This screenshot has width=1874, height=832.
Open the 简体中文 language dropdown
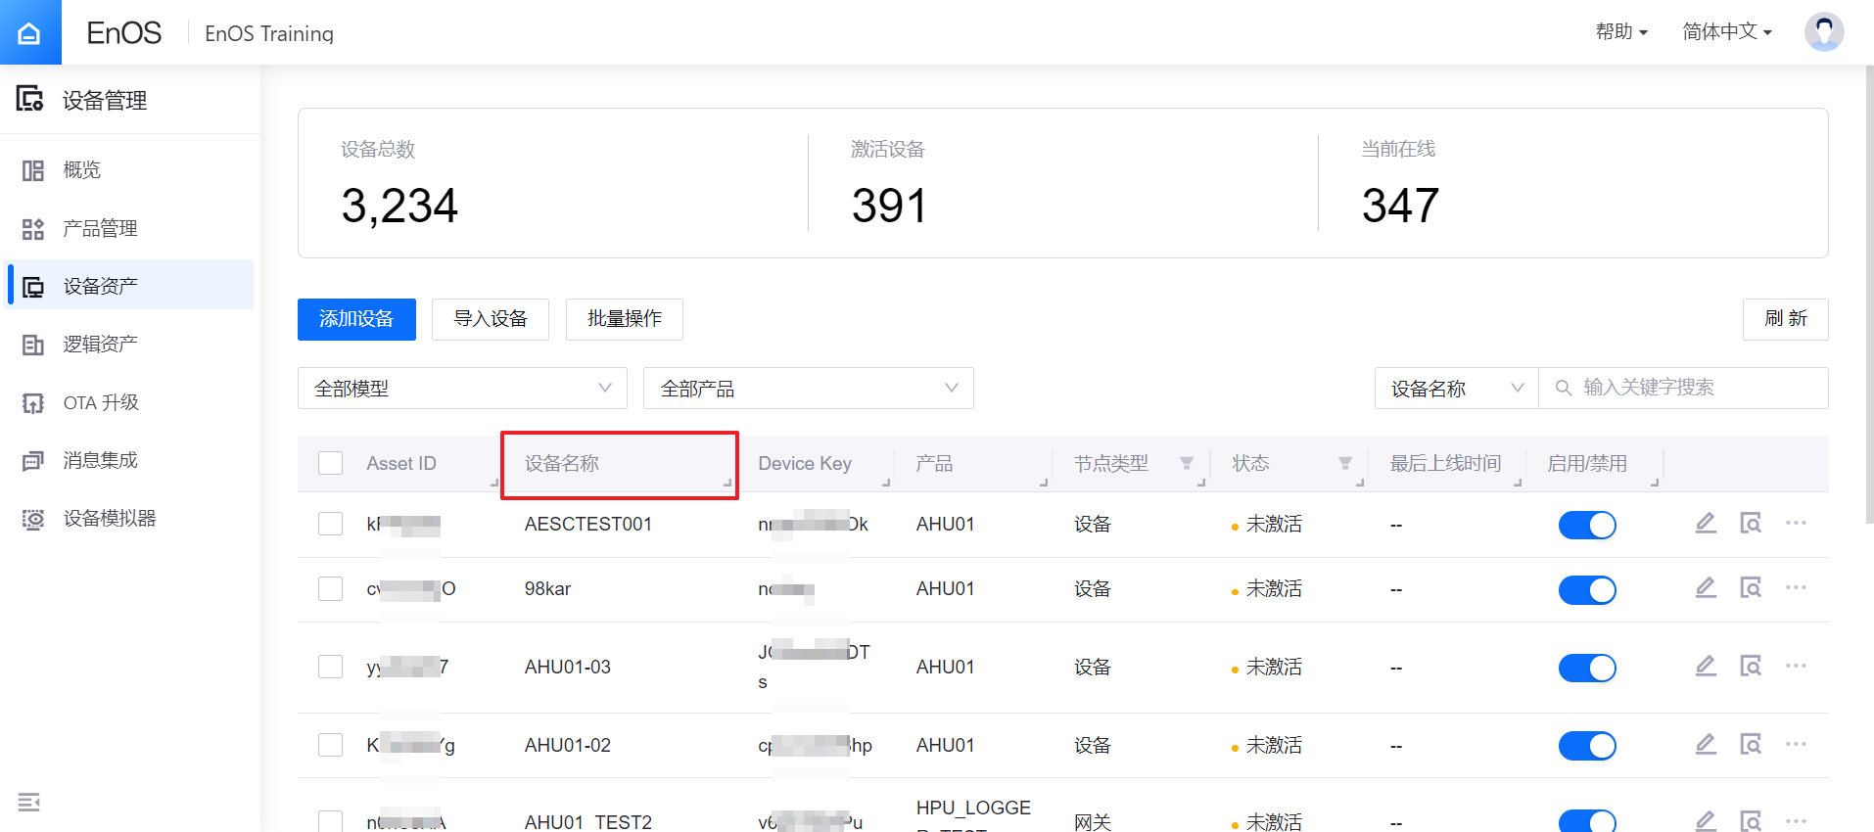pos(1727,32)
